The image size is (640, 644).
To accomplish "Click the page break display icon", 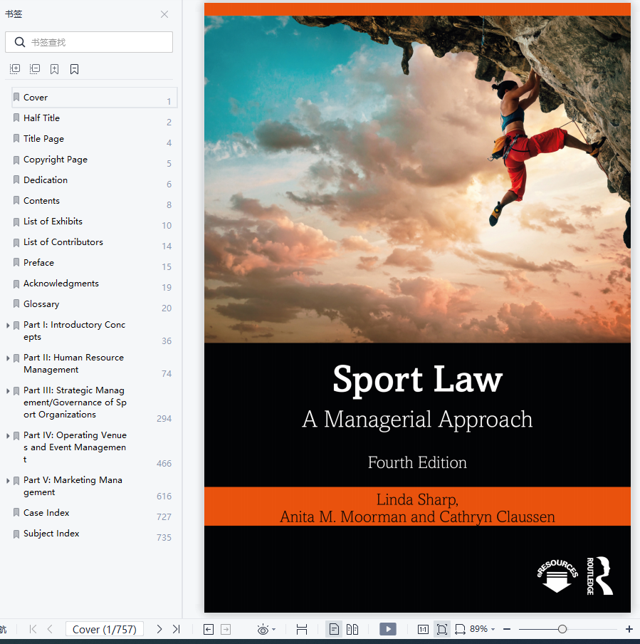I will pos(302,629).
